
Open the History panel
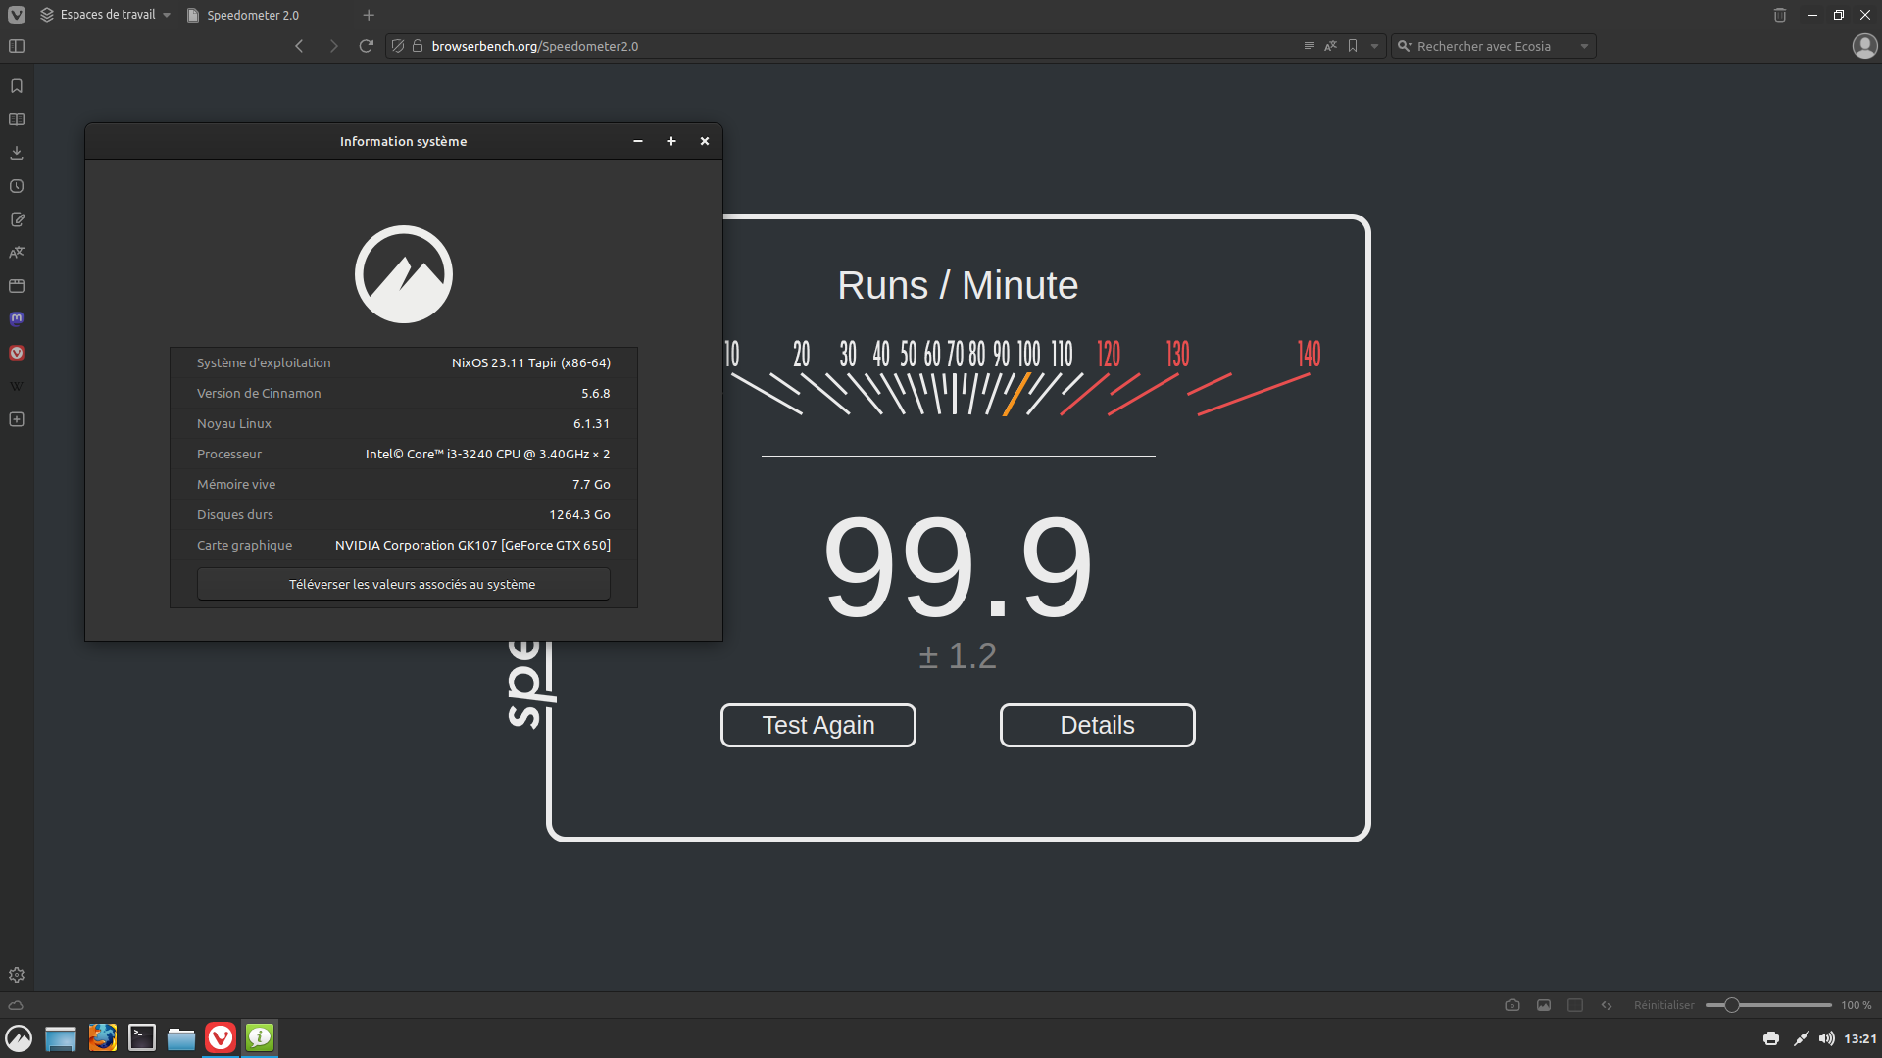(17, 186)
